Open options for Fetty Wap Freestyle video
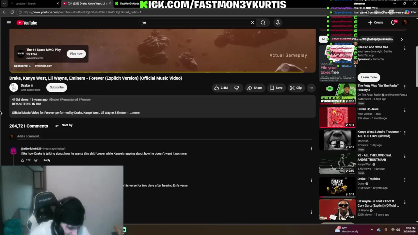Screen dimensions: 418x235 pyautogui.click(x=405, y=87)
